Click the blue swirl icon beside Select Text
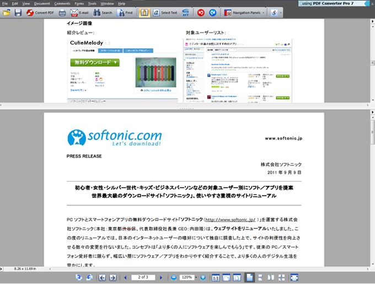This screenshot has width=375, height=284. click(186, 13)
